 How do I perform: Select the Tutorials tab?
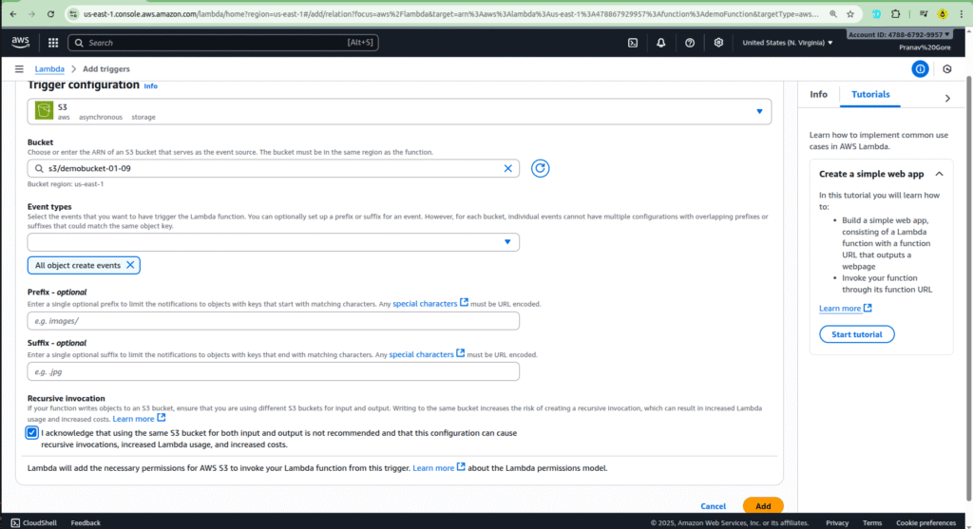point(870,94)
